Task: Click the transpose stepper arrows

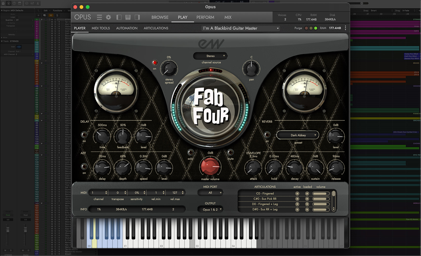Action: [125, 193]
